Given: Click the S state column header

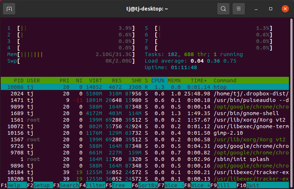Looking at the screenshot, I should click(146, 80).
